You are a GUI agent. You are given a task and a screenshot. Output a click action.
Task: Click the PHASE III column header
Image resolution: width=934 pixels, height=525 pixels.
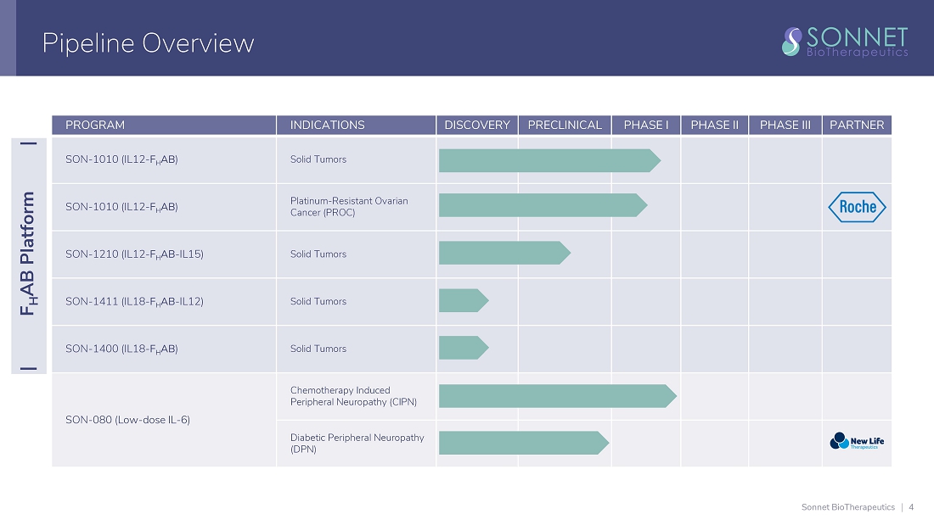click(x=785, y=126)
